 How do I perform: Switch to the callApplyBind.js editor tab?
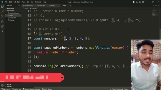coord(29,5)
